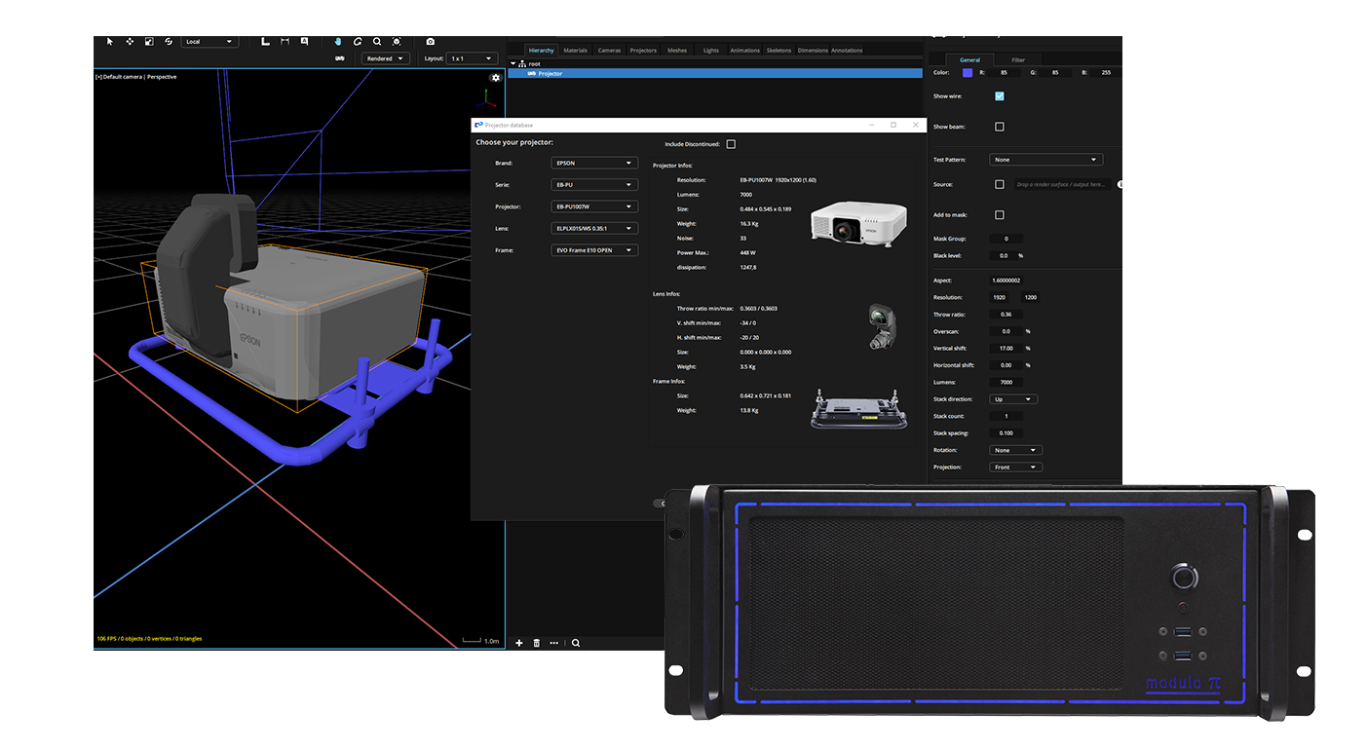Image resolution: width=1367 pixels, height=749 pixels.
Task: Open the Stack direction Up dropdown
Action: [1013, 399]
